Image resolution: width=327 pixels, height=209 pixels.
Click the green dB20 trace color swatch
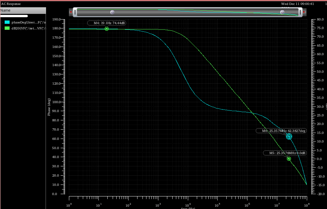7,28
